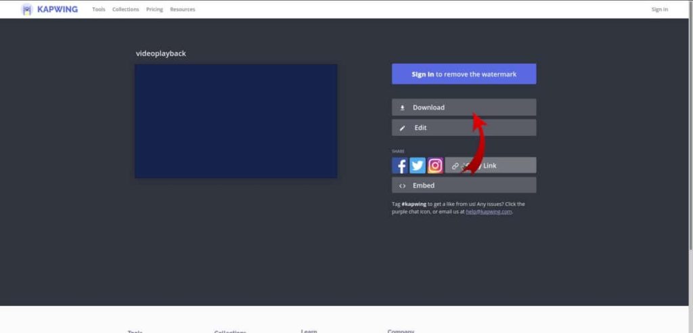Open the Resources menu
The height and width of the screenshot is (333, 693).
[183, 9]
